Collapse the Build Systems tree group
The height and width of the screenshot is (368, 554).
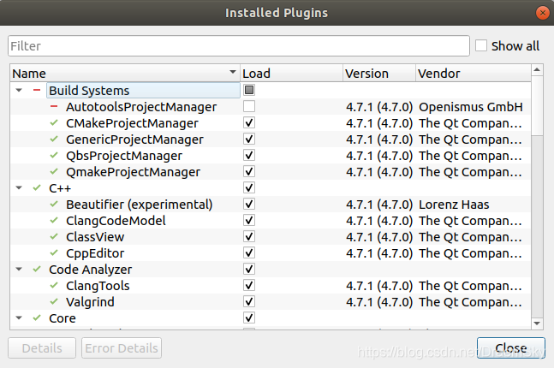pyautogui.click(x=19, y=91)
